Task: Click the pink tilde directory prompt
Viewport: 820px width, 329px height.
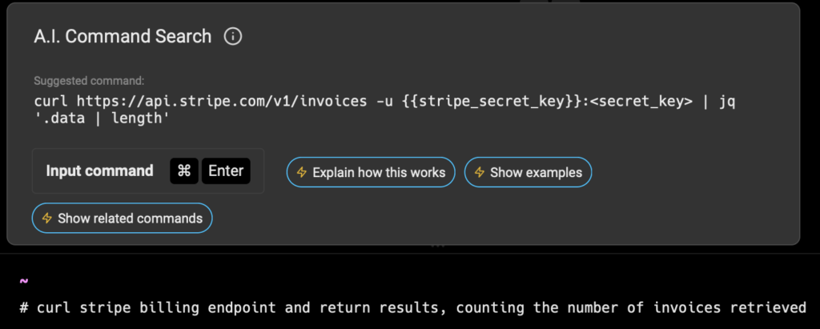Action: click(23, 282)
